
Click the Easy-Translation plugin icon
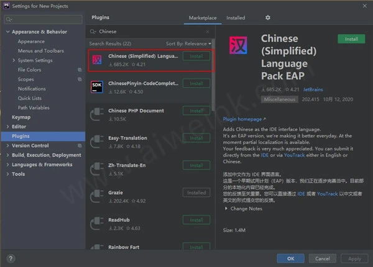click(x=97, y=142)
